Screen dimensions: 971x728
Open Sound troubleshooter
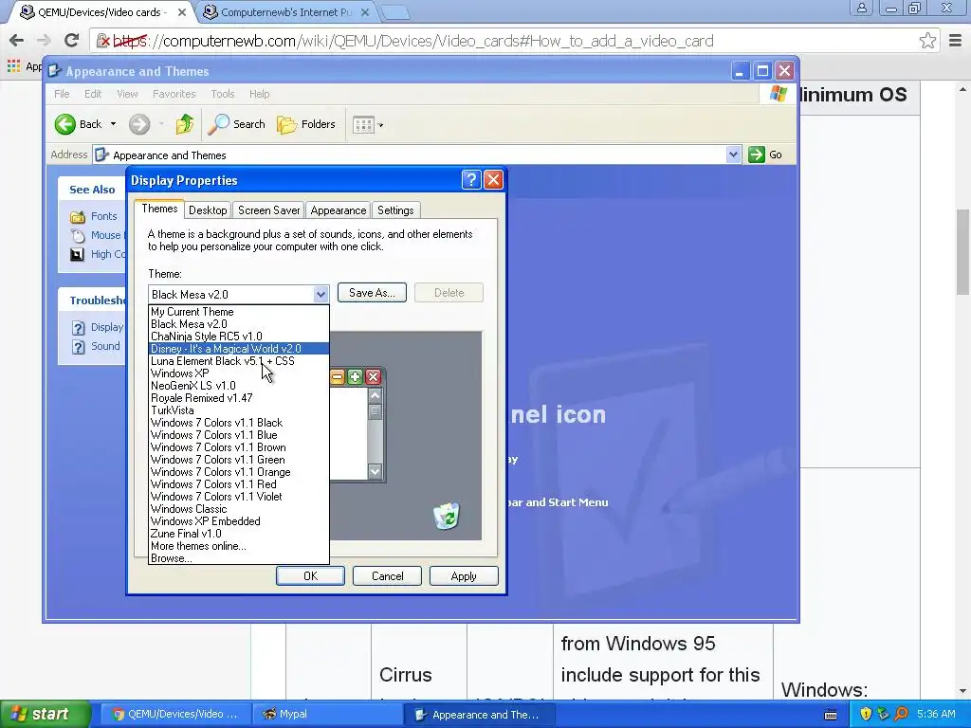pyautogui.click(x=105, y=346)
